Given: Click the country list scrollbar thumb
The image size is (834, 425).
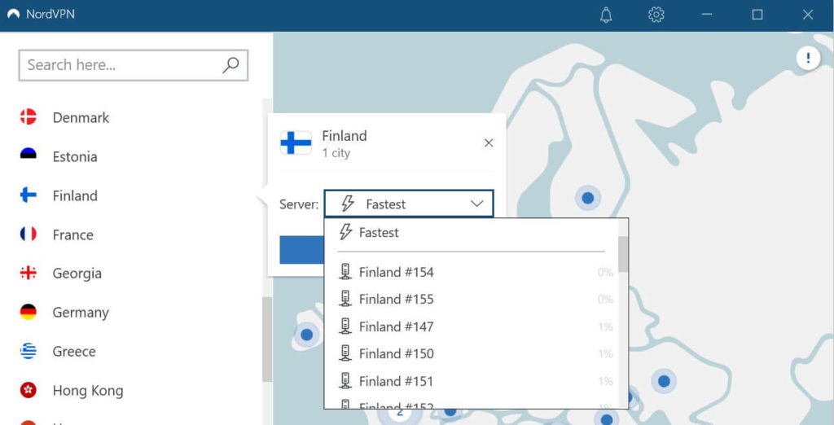Looking at the screenshot, I should tap(267, 340).
